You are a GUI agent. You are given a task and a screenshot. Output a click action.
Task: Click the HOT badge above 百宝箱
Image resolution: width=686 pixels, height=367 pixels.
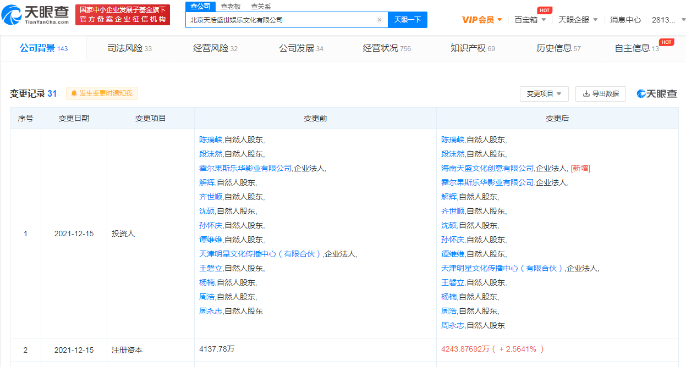tap(544, 10)
